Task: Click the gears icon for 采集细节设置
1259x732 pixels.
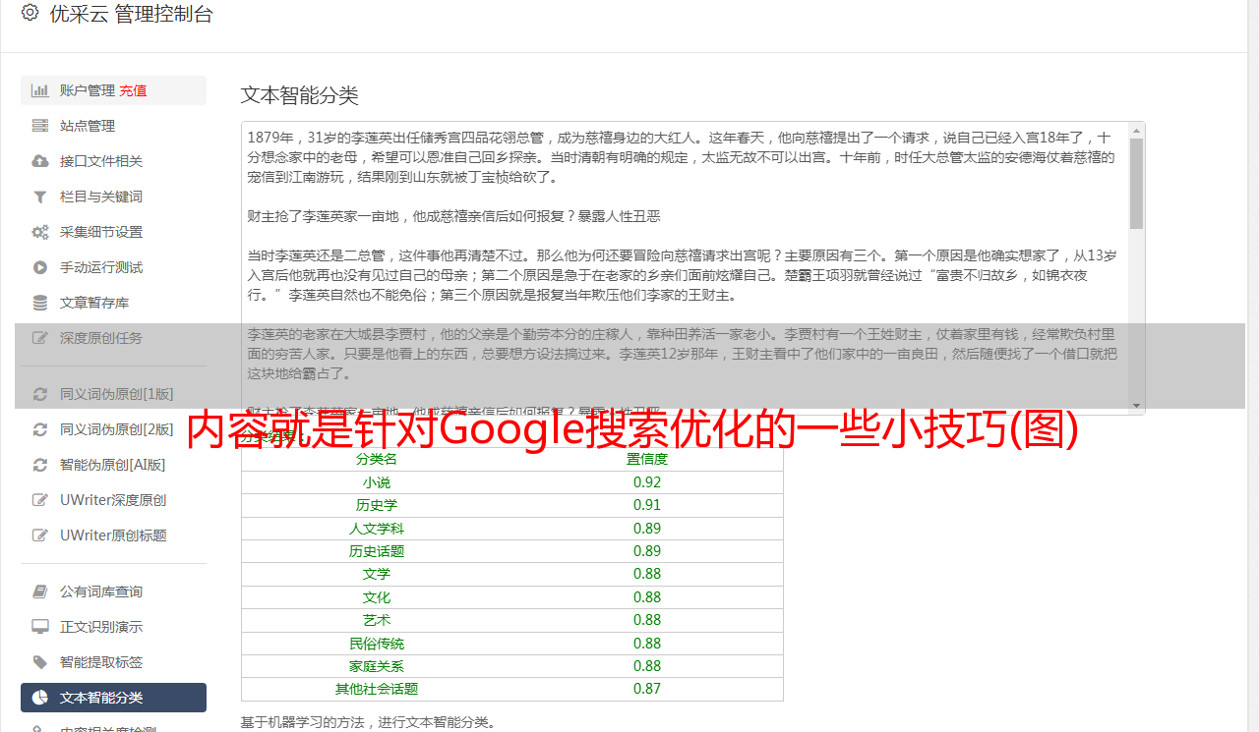Action: pyautogui.click(x=40, y=232)
